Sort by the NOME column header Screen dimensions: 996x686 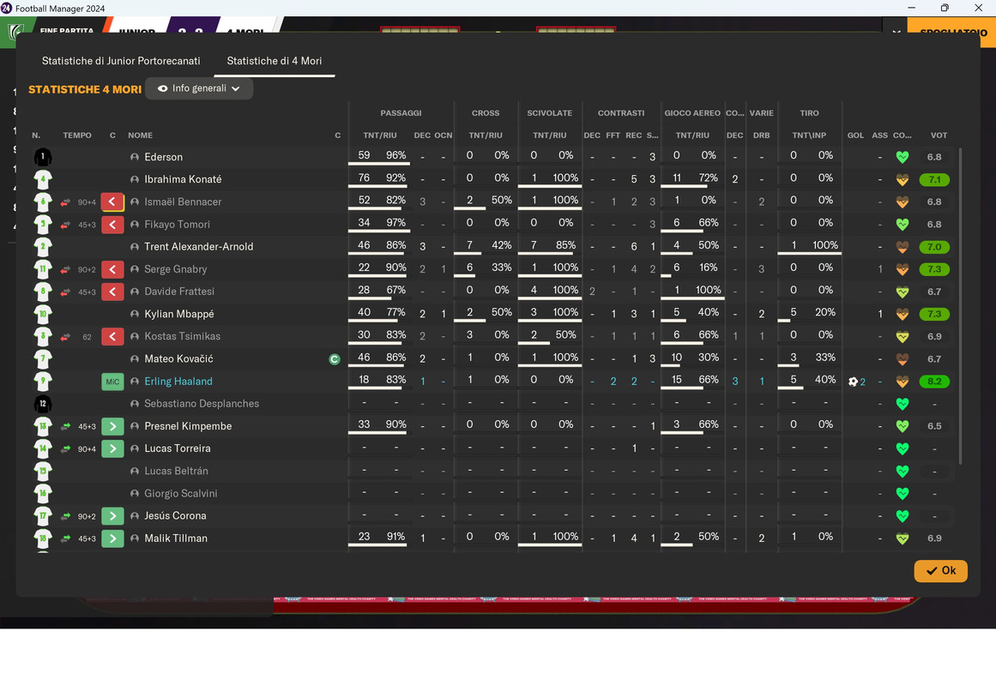click(141, 135)
